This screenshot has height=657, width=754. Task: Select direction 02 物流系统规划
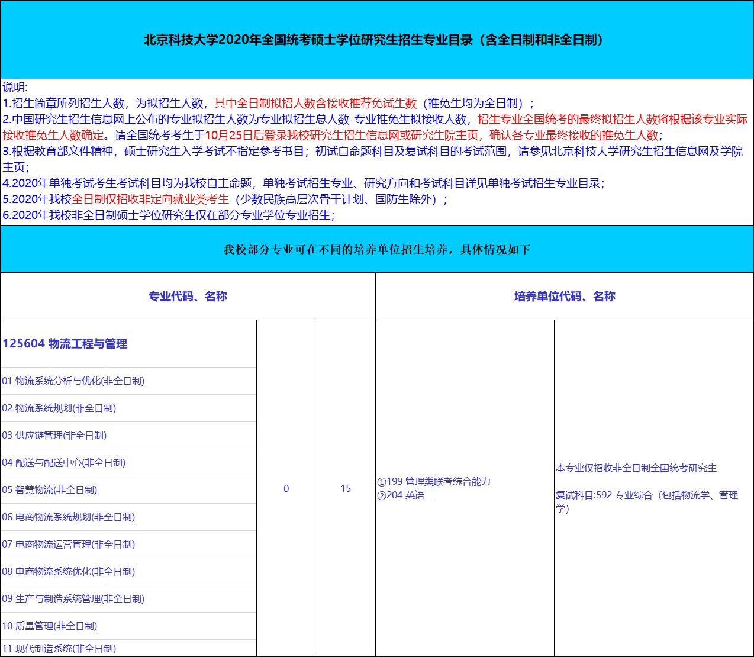point(59,408)
